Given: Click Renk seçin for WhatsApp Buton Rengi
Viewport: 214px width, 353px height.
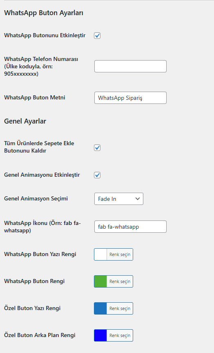Looking at the screenshot, I should click(120, 281).
